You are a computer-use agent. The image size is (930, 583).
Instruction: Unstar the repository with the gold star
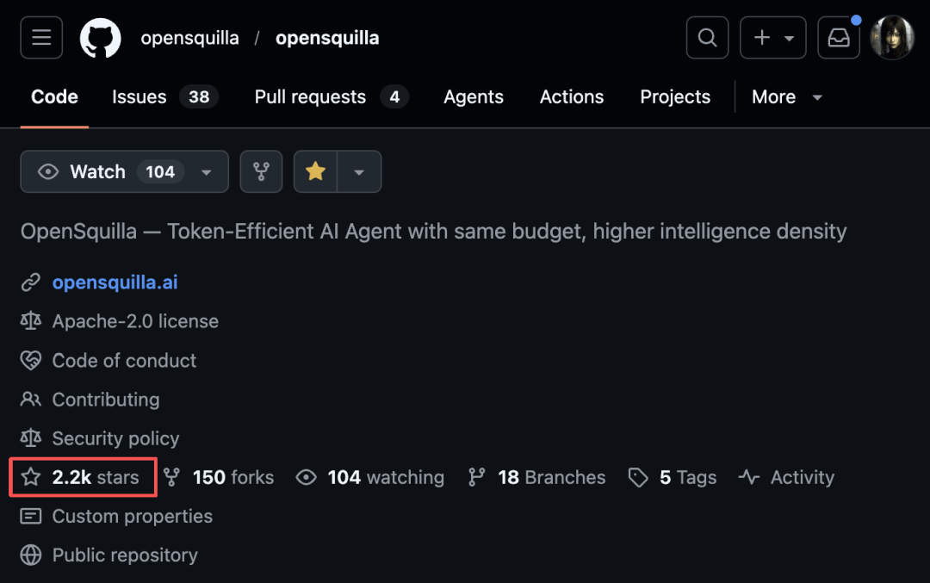(315, 171)
